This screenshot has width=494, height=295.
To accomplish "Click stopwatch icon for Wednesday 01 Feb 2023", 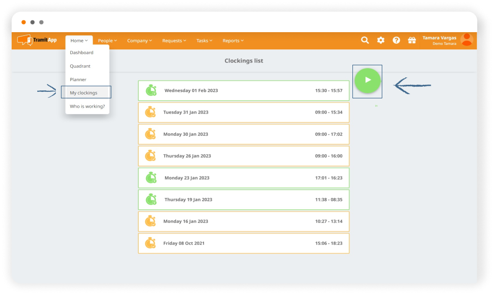I will (x=151, y=90).
